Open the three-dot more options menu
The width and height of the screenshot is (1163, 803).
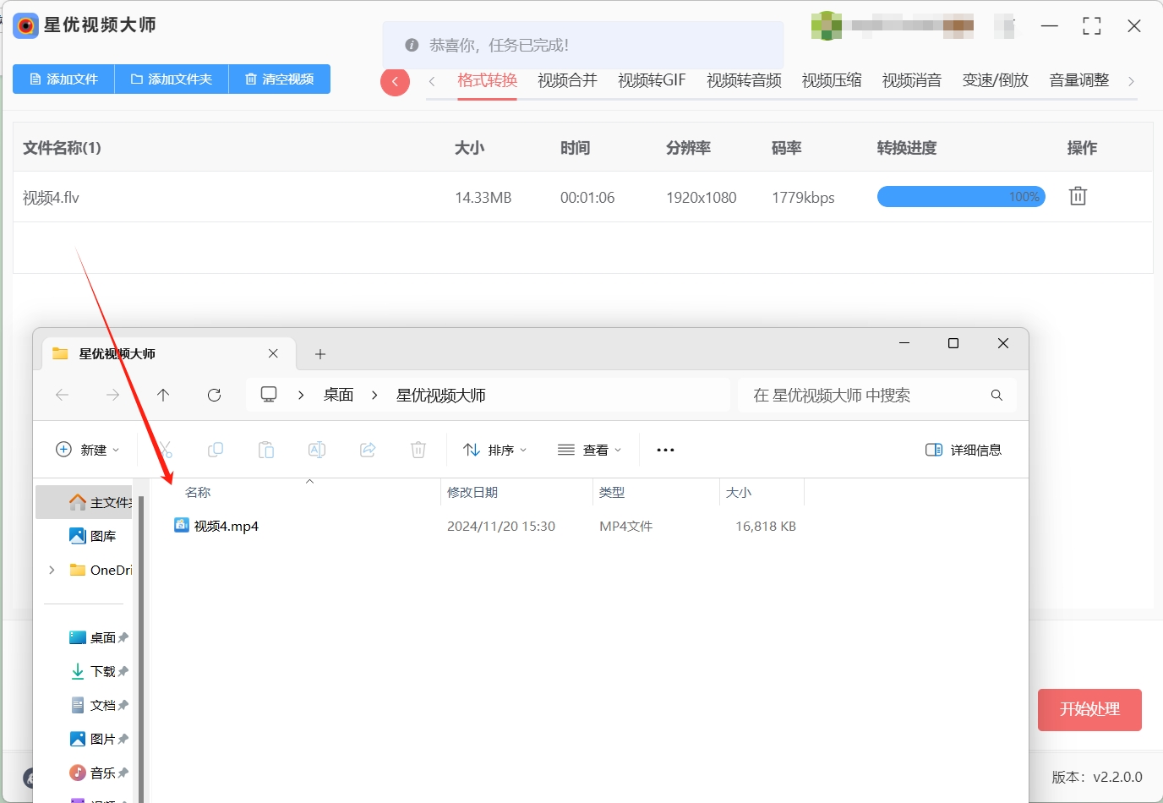(x=665, y=450)
